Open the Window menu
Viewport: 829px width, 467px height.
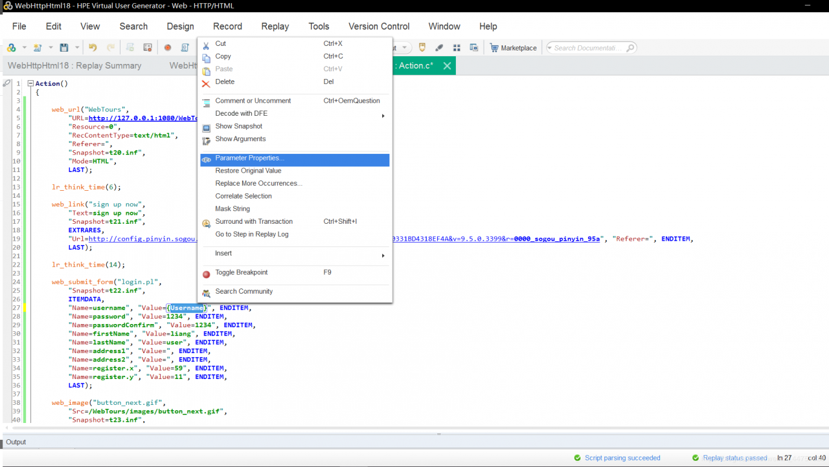[444, 27]
